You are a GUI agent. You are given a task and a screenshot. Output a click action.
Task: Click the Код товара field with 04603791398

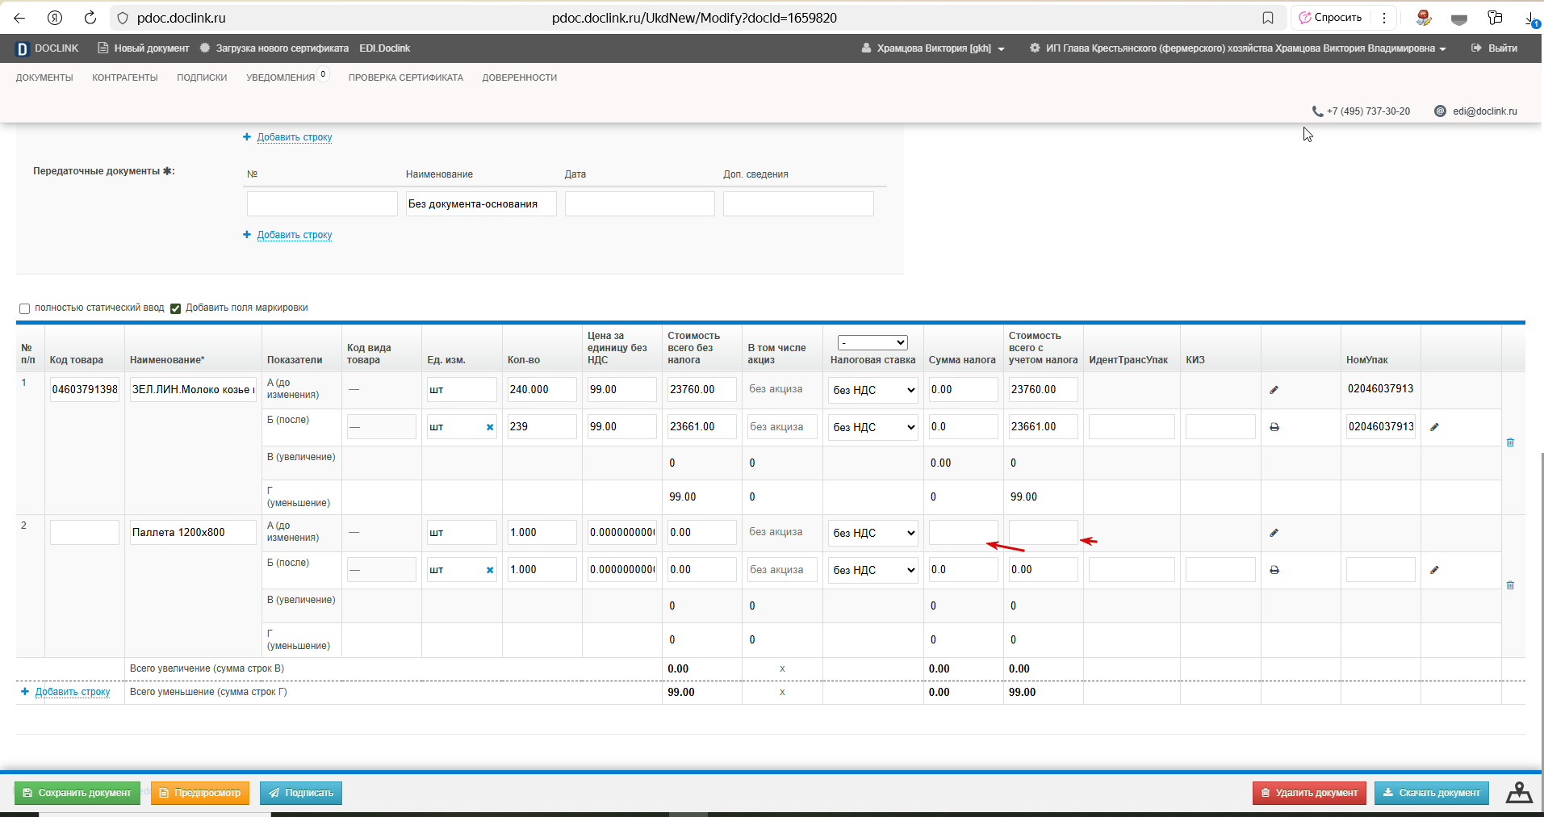pos(85,390)
